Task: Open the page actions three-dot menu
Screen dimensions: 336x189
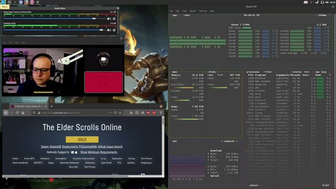Action: click(x=110, y=113)
